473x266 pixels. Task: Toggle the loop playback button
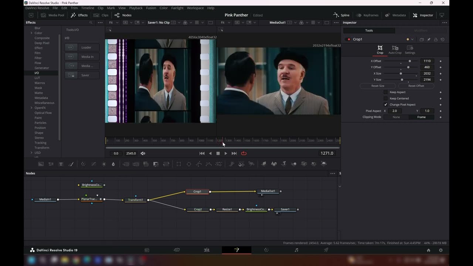click(244, 153)
